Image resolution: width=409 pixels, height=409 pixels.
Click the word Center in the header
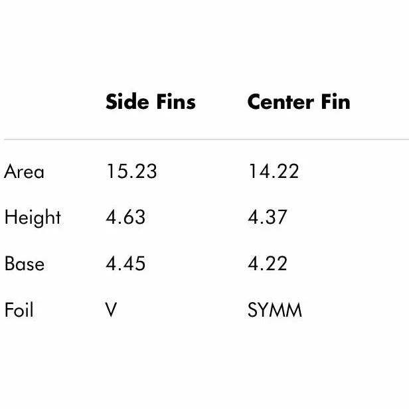[278, 102]
